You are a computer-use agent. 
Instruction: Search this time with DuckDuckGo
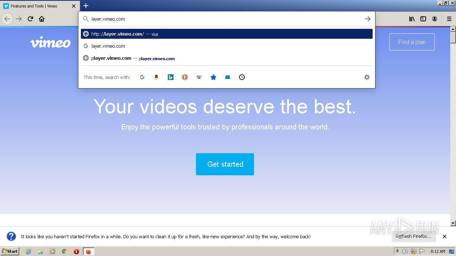pos(185,77)
